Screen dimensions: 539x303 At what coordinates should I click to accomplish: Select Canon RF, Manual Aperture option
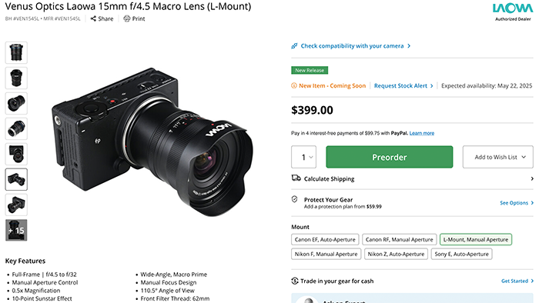point(399,239)
